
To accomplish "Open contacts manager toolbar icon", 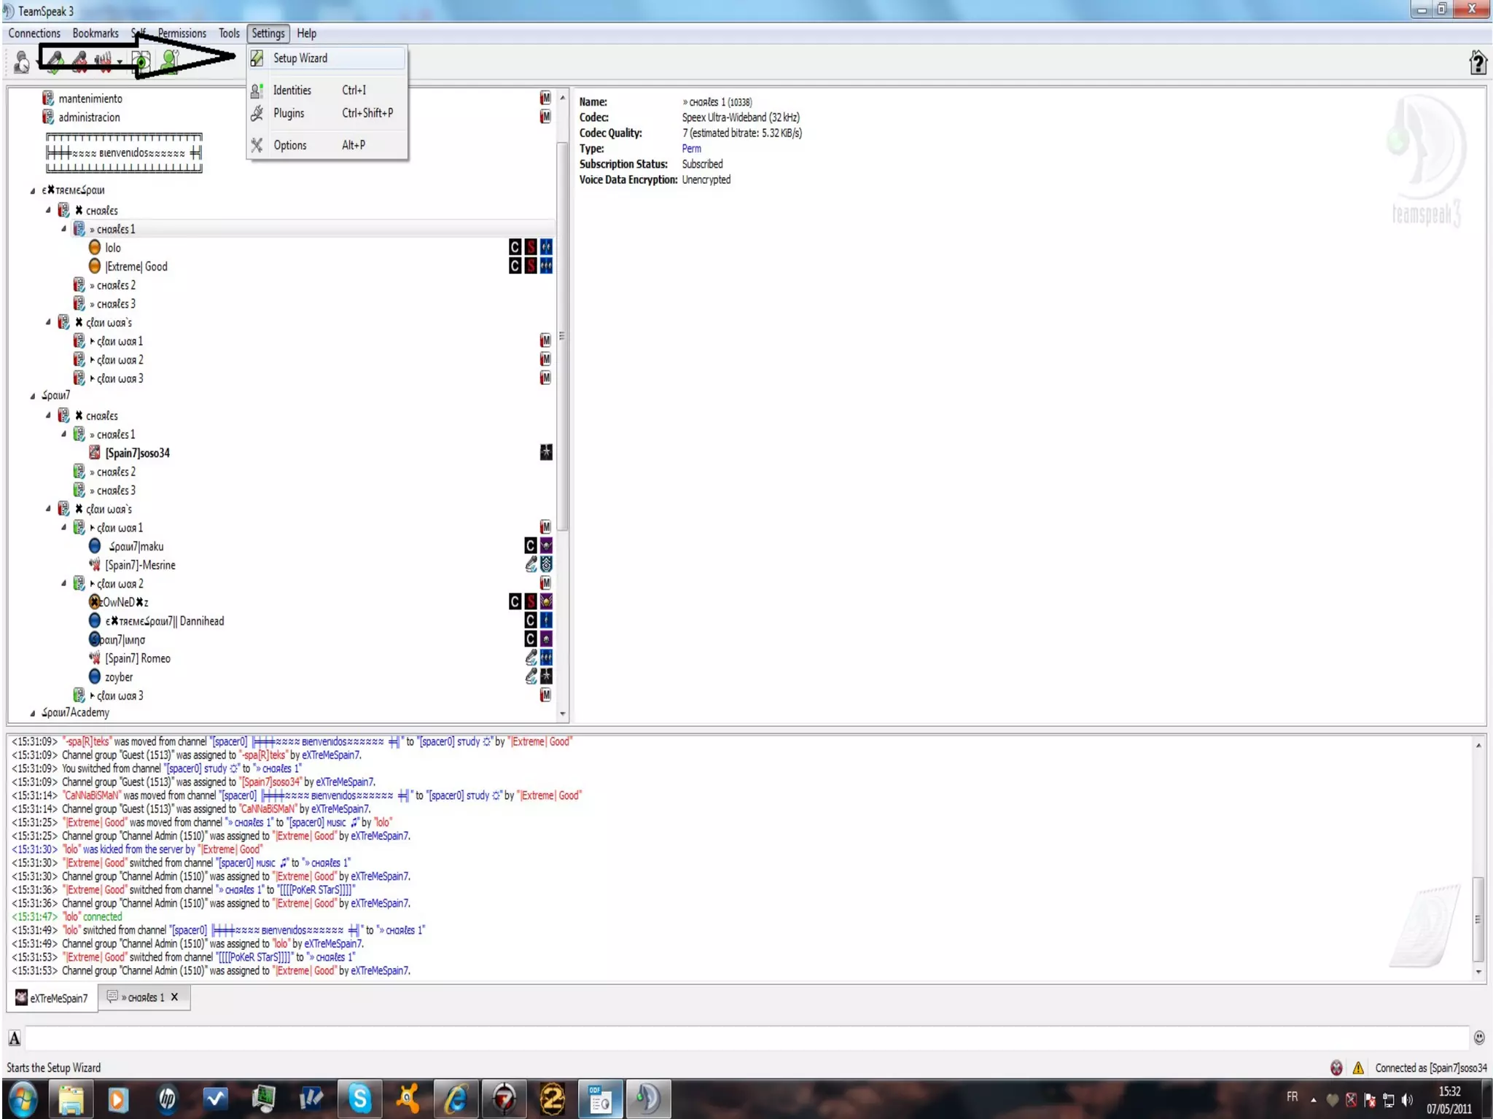I will (169, 62).
